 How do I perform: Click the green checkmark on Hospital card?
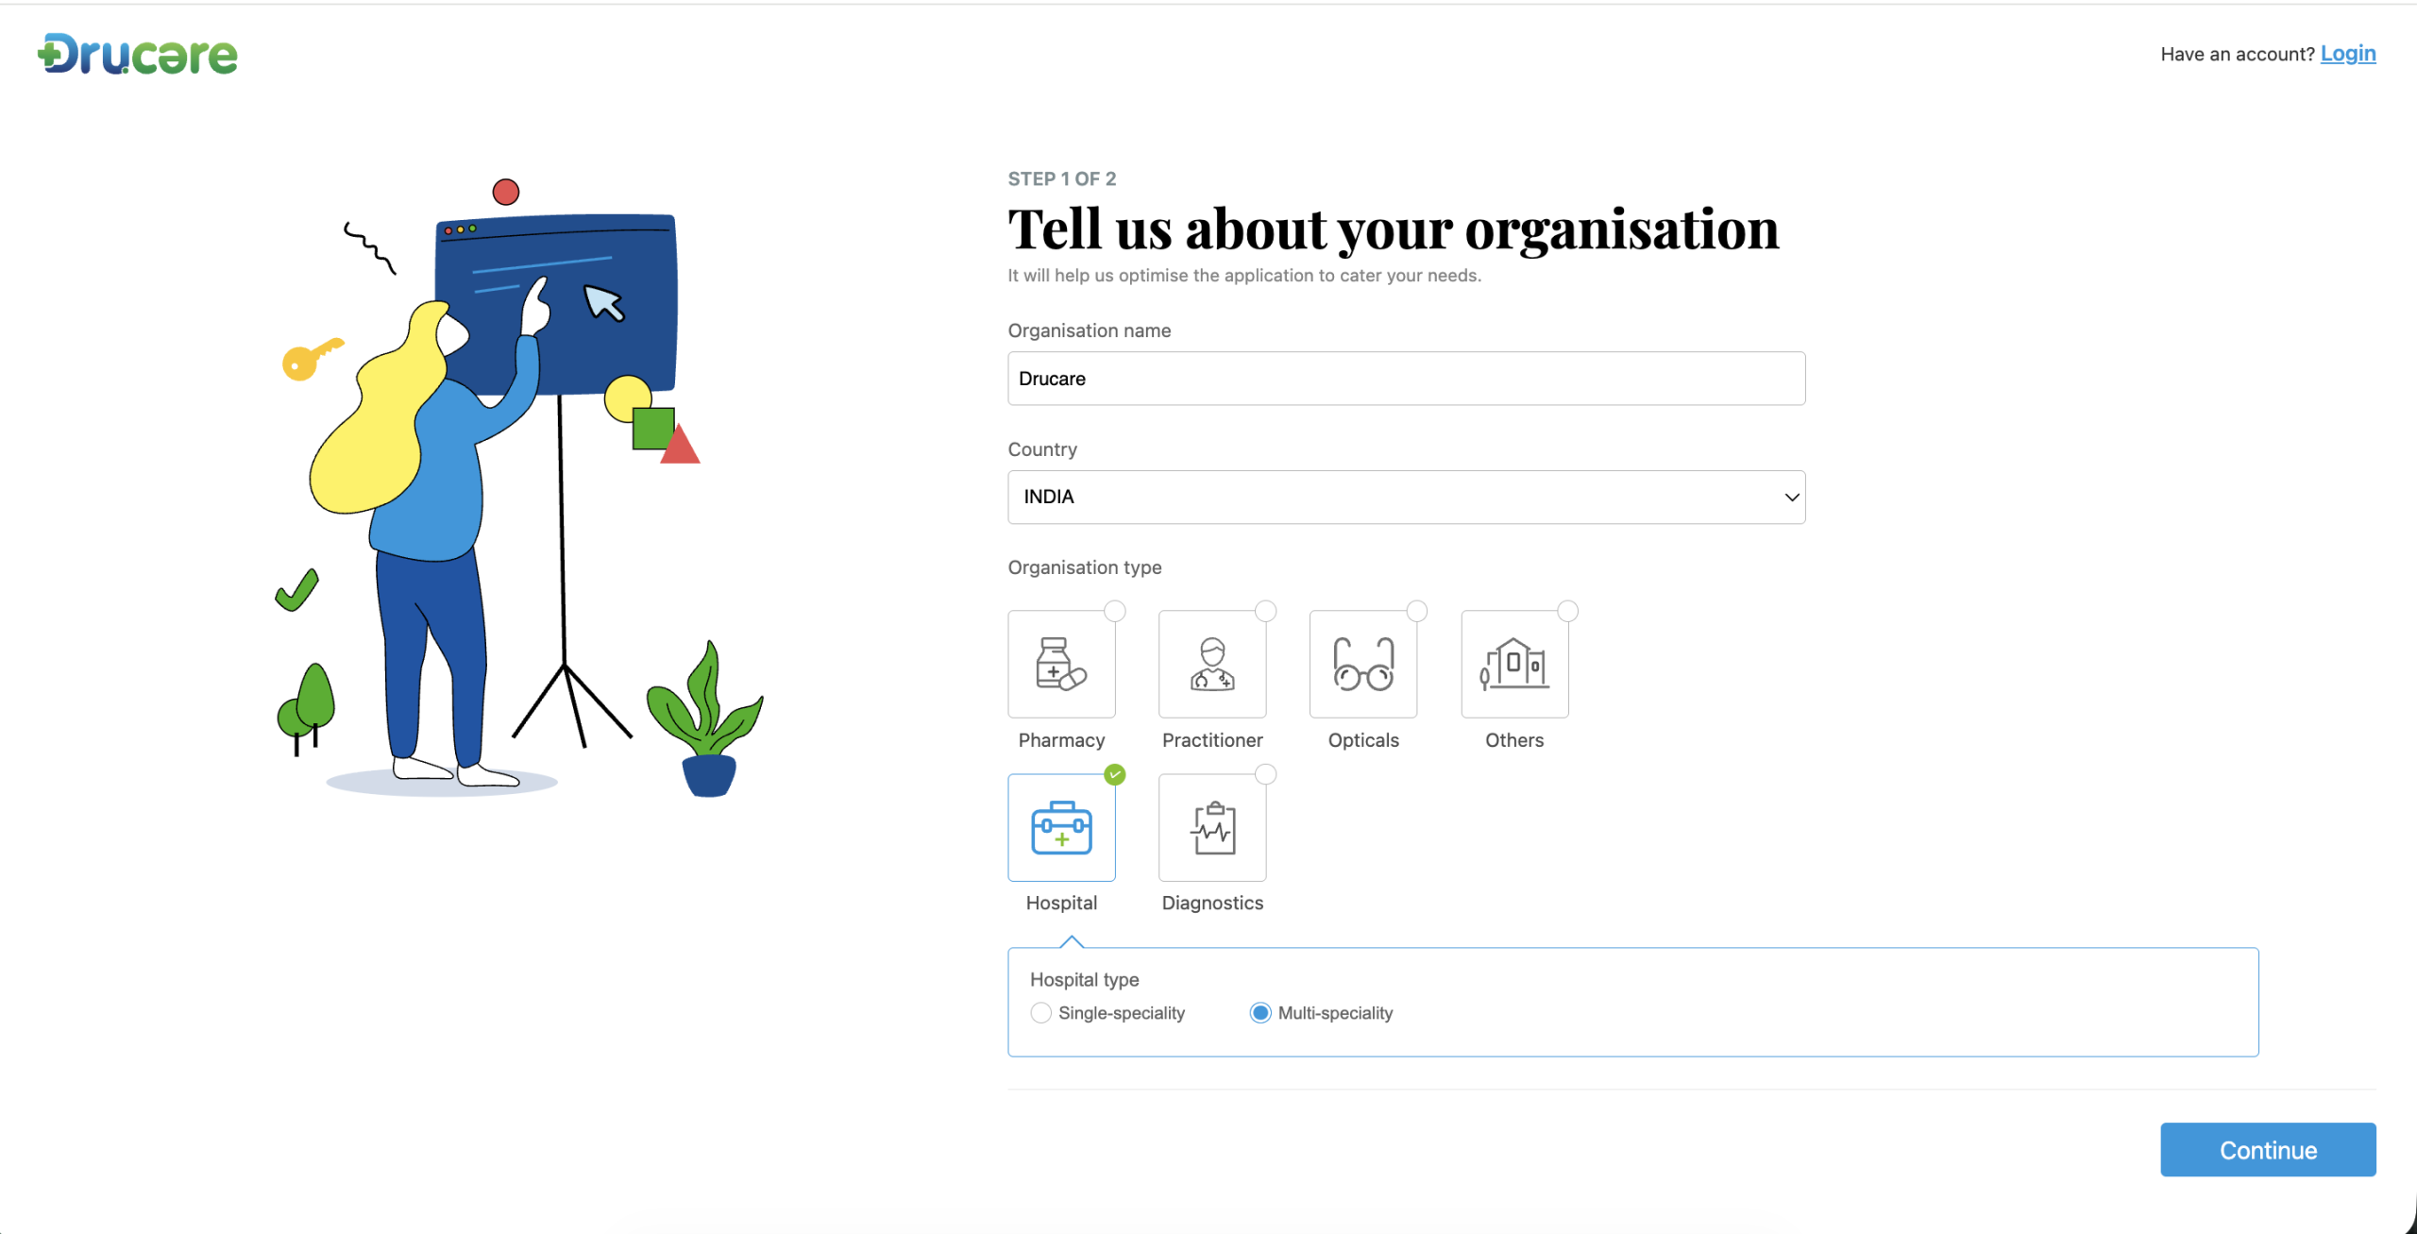tap(1115, 774)
